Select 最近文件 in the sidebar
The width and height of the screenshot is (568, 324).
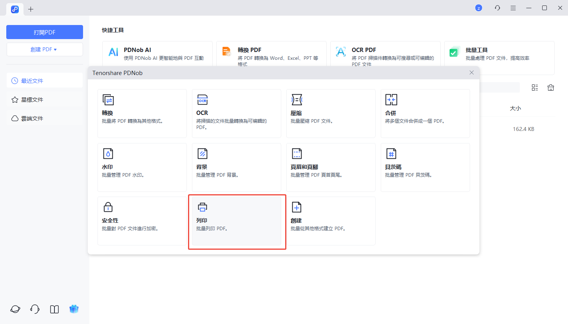pos(32,81)
